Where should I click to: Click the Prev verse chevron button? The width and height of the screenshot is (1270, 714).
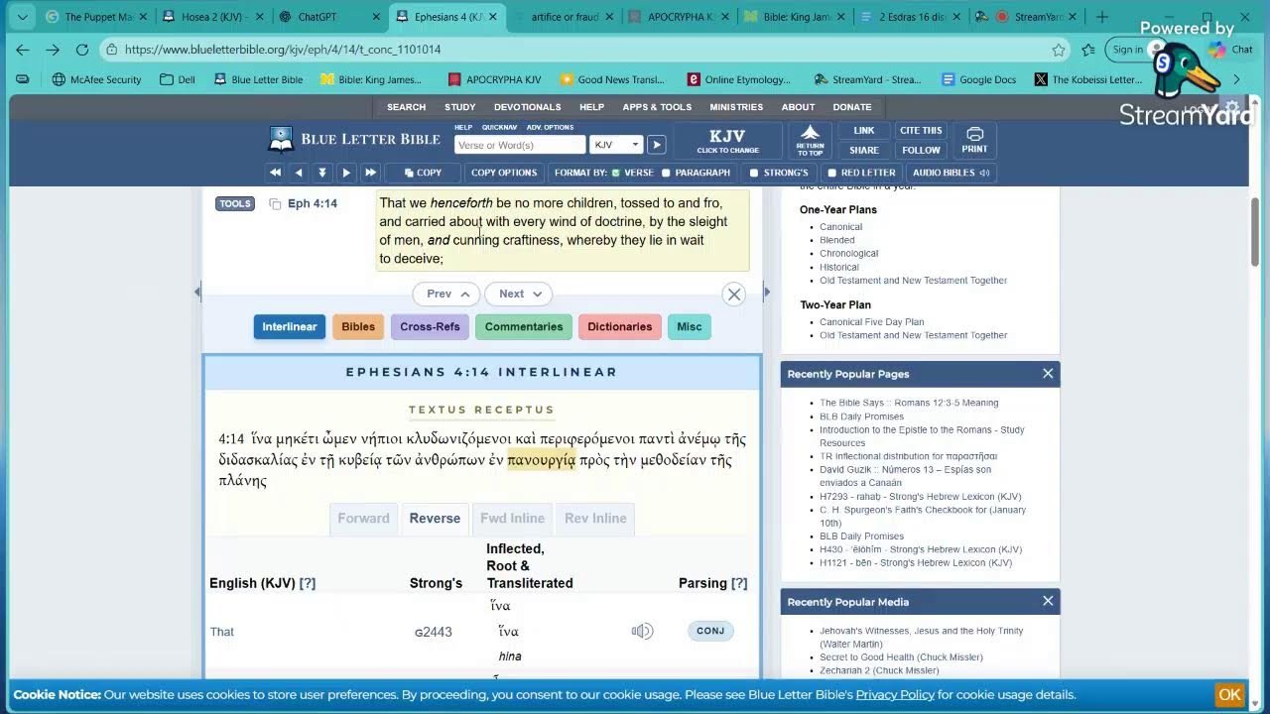[446, 294]
